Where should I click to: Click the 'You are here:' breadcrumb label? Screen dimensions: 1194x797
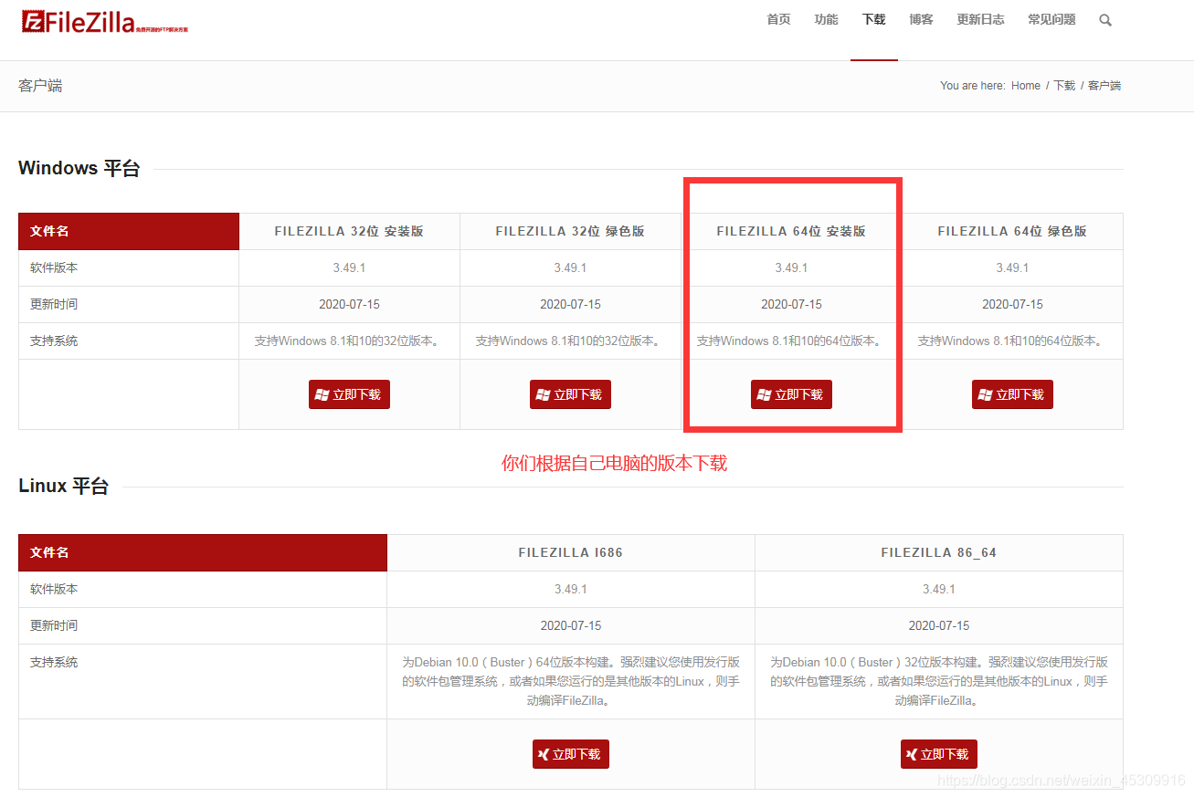point(972,86)
